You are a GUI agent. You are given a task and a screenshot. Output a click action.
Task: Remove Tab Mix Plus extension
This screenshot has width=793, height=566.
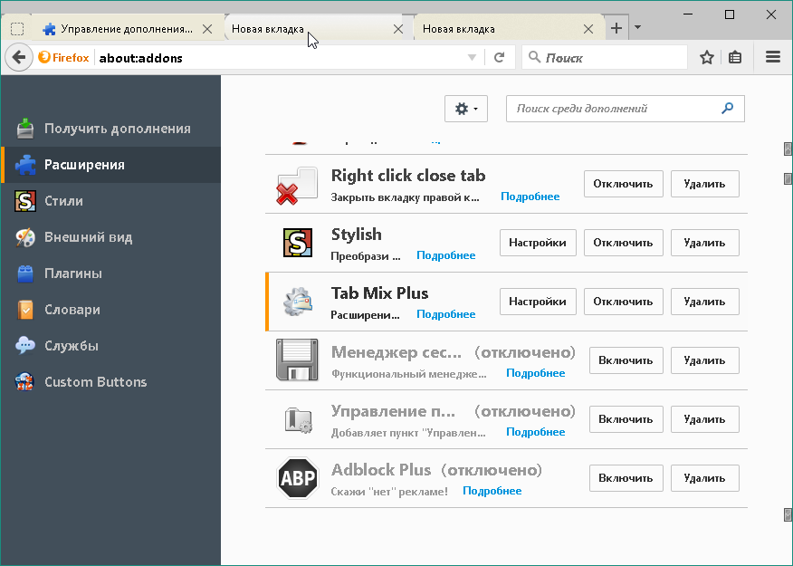(705, 302)
